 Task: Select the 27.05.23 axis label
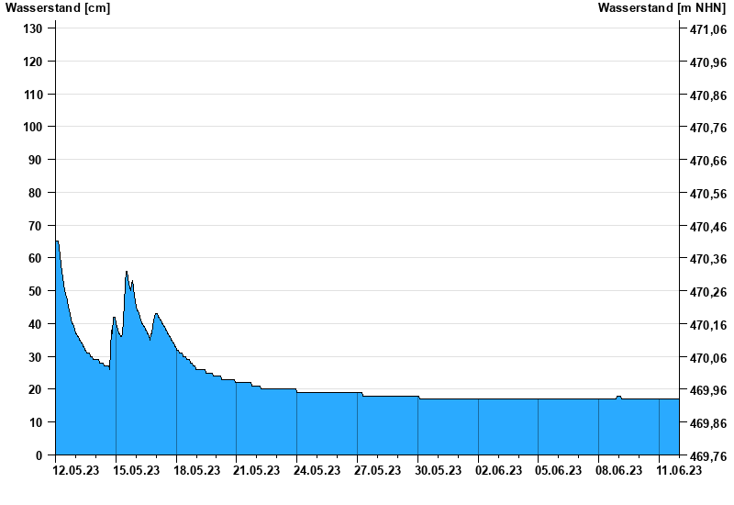coord(377,470)
